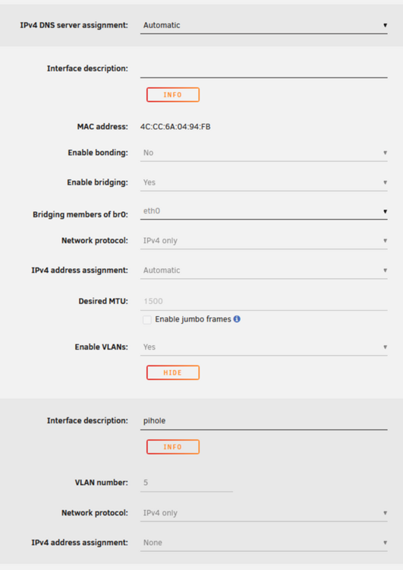Click INFO button below pihole description
403x570 pixels.
(173, 447)
